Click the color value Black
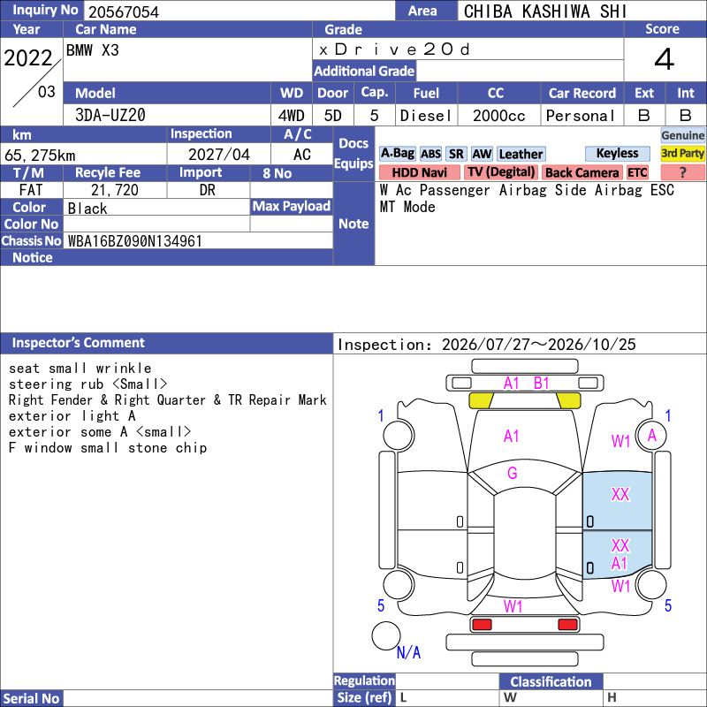Screen dimensions: 707x707 (87, 209)
